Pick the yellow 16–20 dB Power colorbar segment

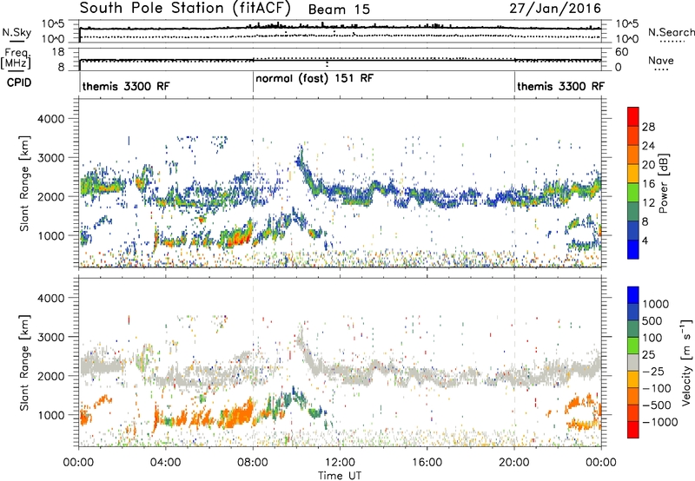633,174
